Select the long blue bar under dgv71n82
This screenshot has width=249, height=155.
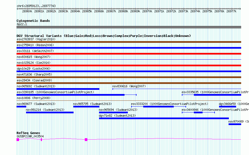pos(164,118)
